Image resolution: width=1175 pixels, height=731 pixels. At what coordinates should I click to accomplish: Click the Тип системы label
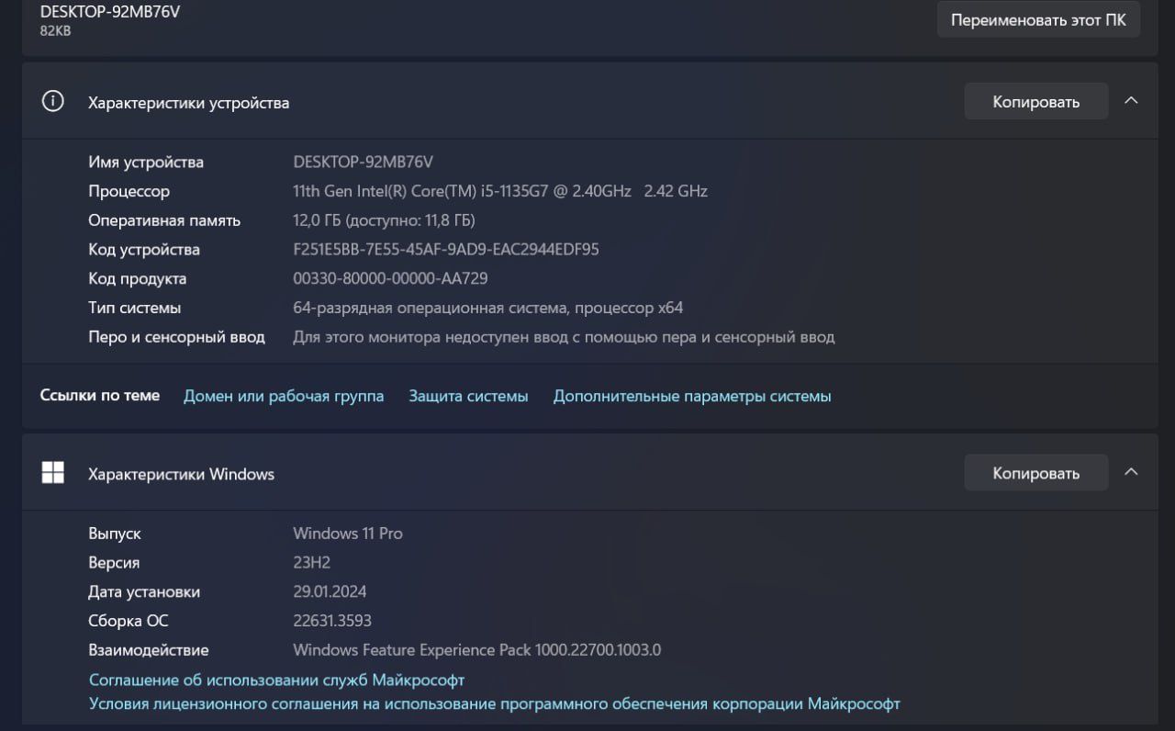pos(135,308)
